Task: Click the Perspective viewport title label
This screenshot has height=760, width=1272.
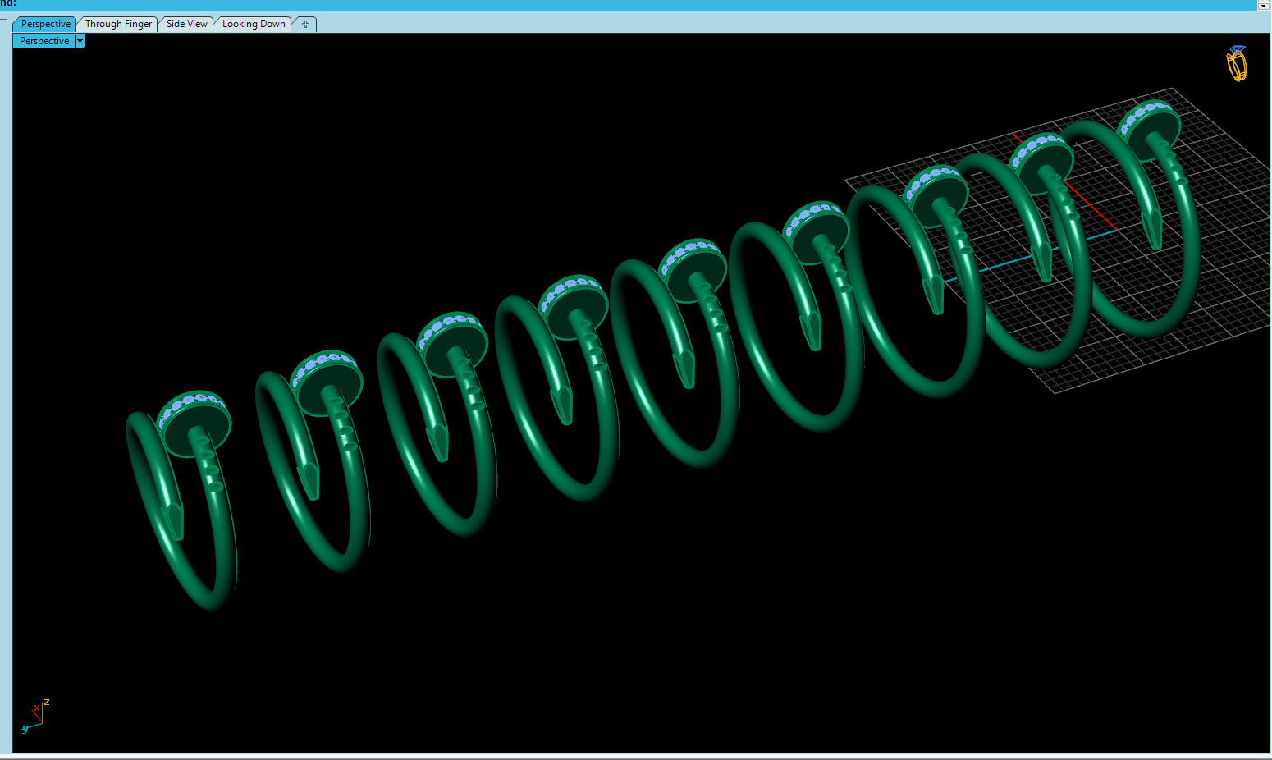Action: [44, 41]
